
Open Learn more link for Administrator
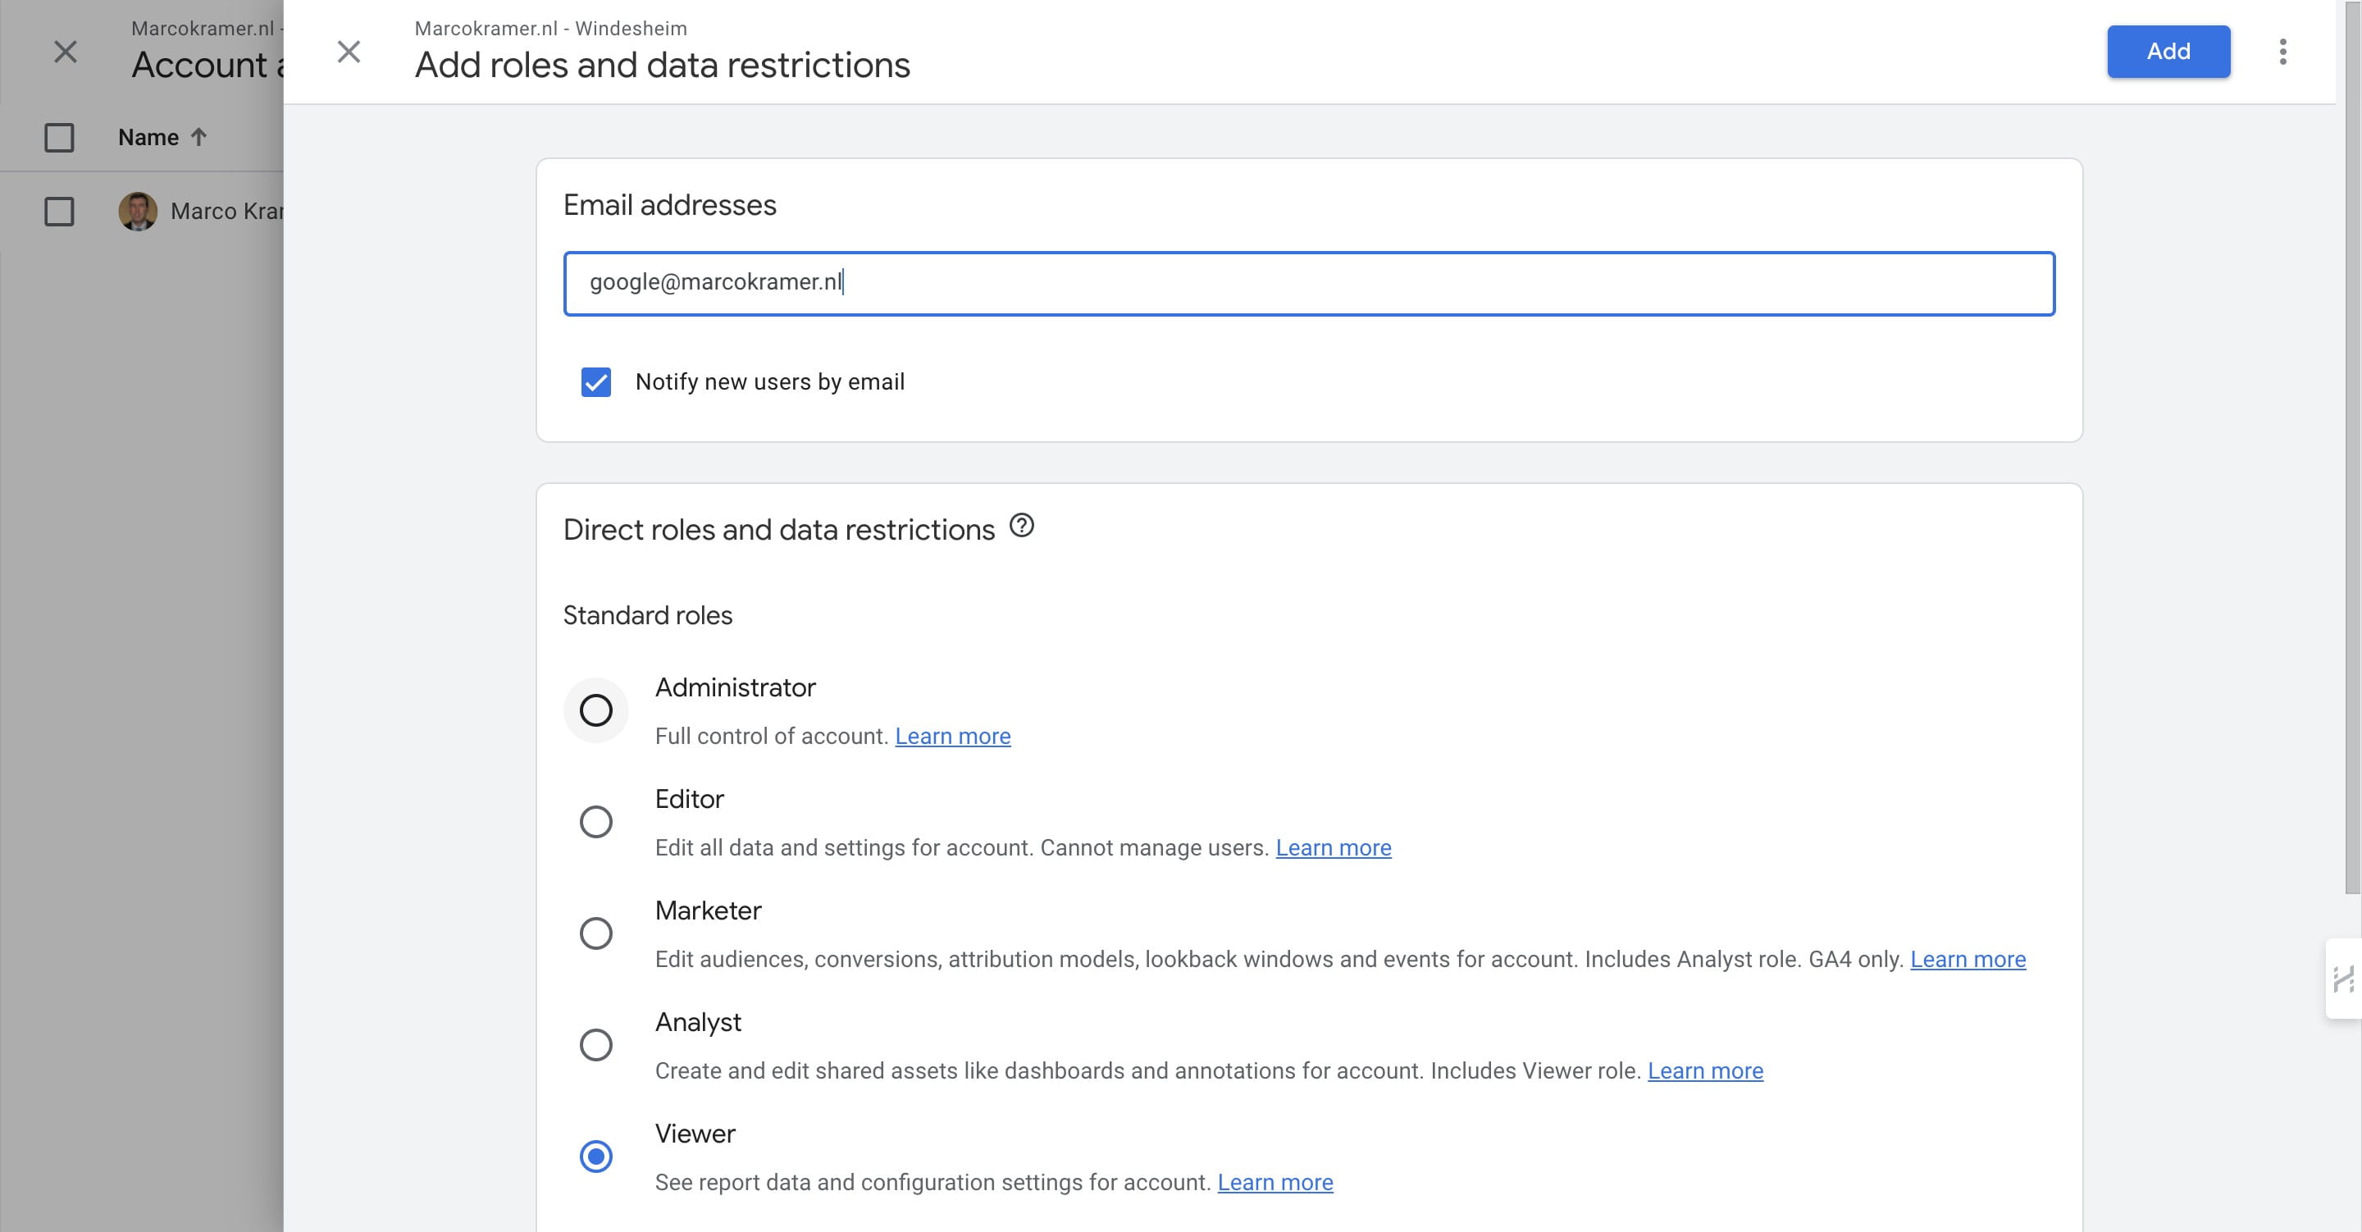click(951, 737)
